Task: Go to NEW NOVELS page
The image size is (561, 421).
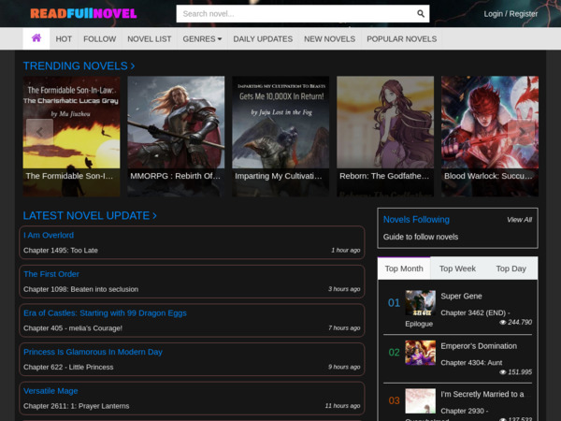Action: point(329,39)
